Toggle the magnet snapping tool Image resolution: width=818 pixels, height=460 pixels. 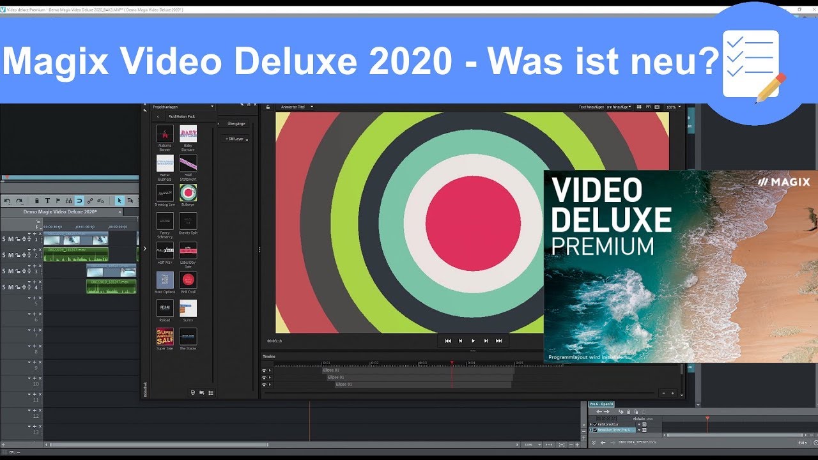[x=79, y=201]
